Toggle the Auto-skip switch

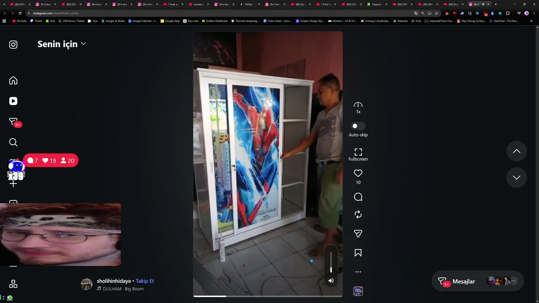click(x=358, y=126)
